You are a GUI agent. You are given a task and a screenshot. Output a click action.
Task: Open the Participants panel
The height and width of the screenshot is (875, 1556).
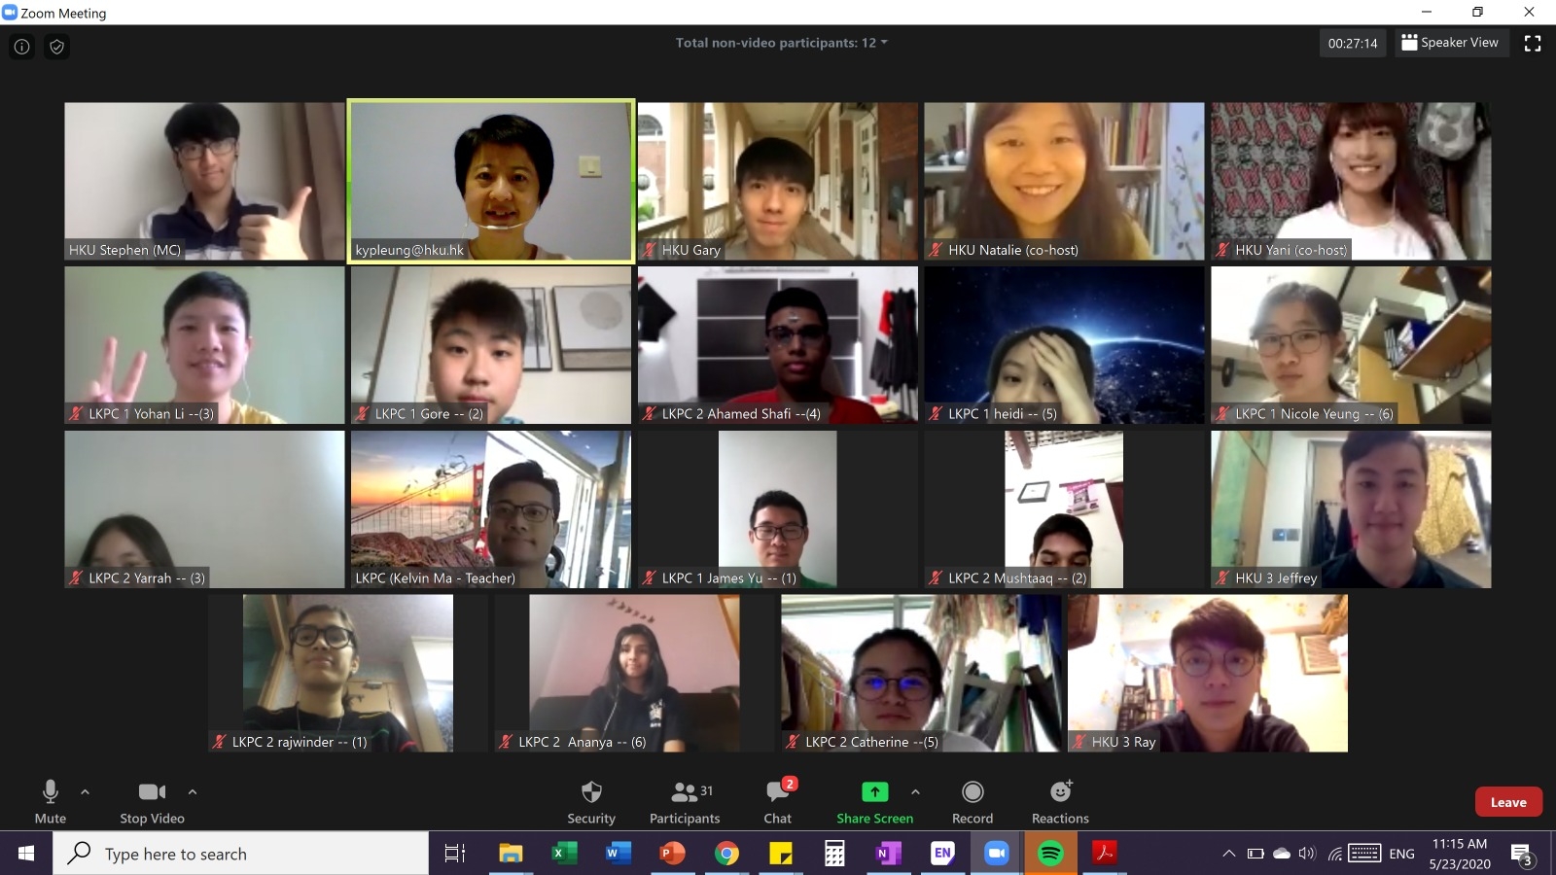(x=685, y=802)
